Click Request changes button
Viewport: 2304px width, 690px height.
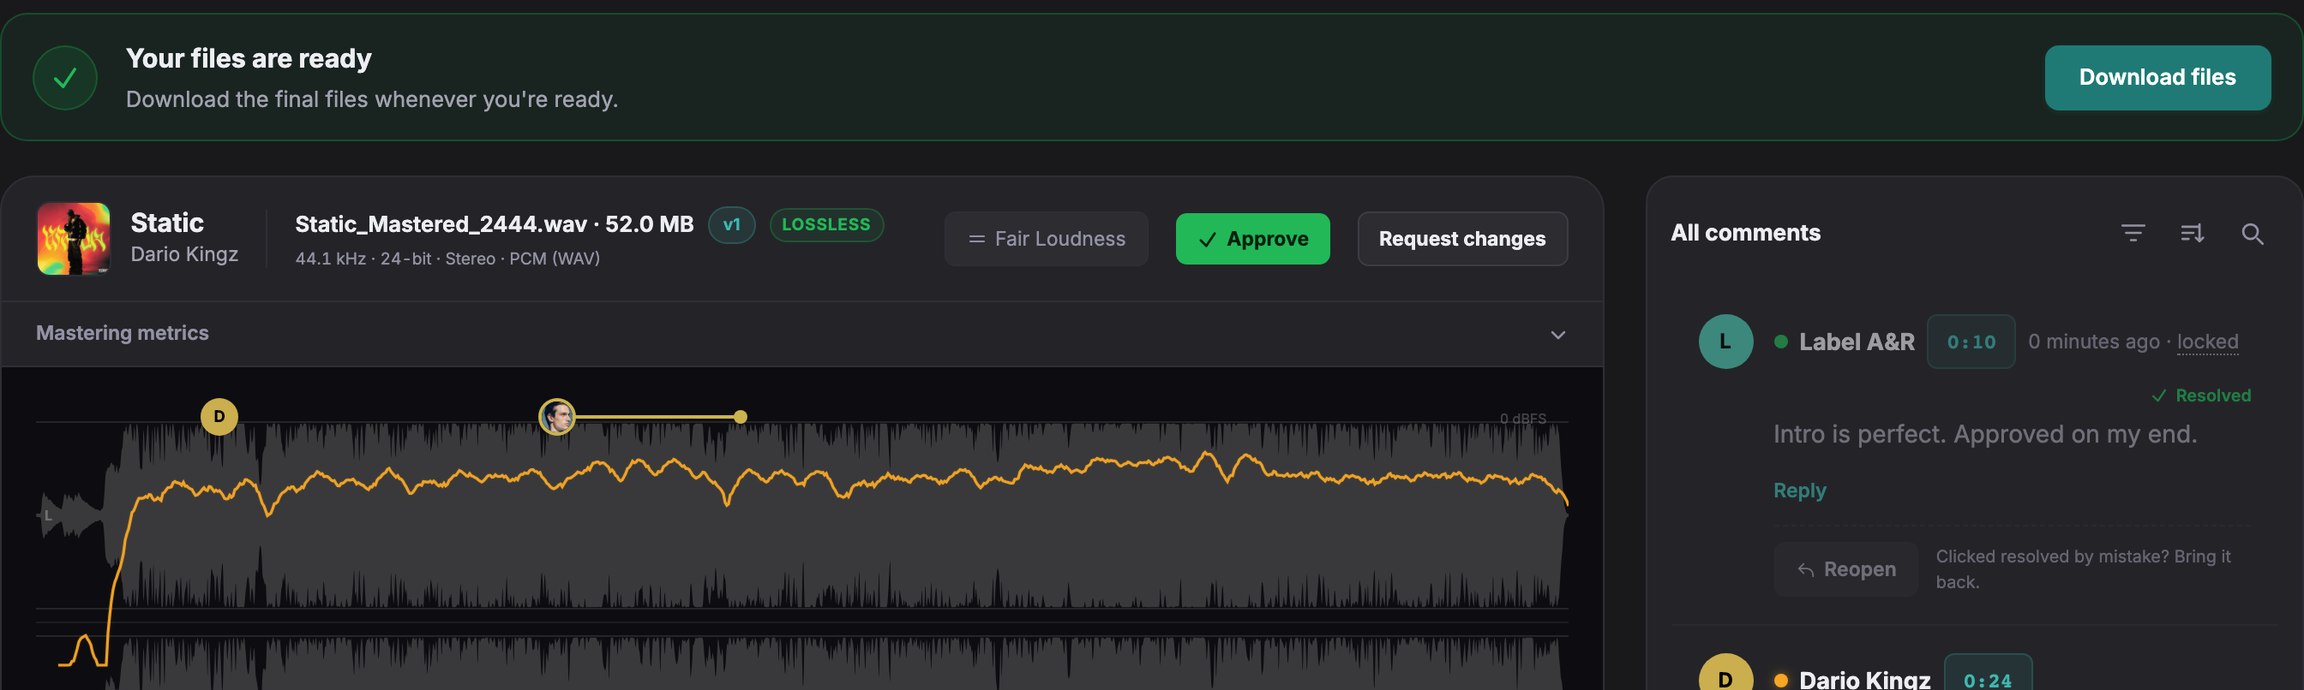tap(1461, 239)
